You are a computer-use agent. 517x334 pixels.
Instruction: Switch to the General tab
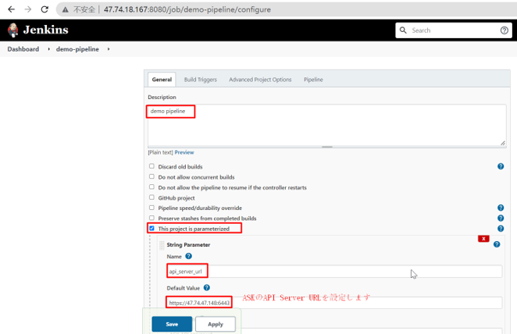(162, 80)
